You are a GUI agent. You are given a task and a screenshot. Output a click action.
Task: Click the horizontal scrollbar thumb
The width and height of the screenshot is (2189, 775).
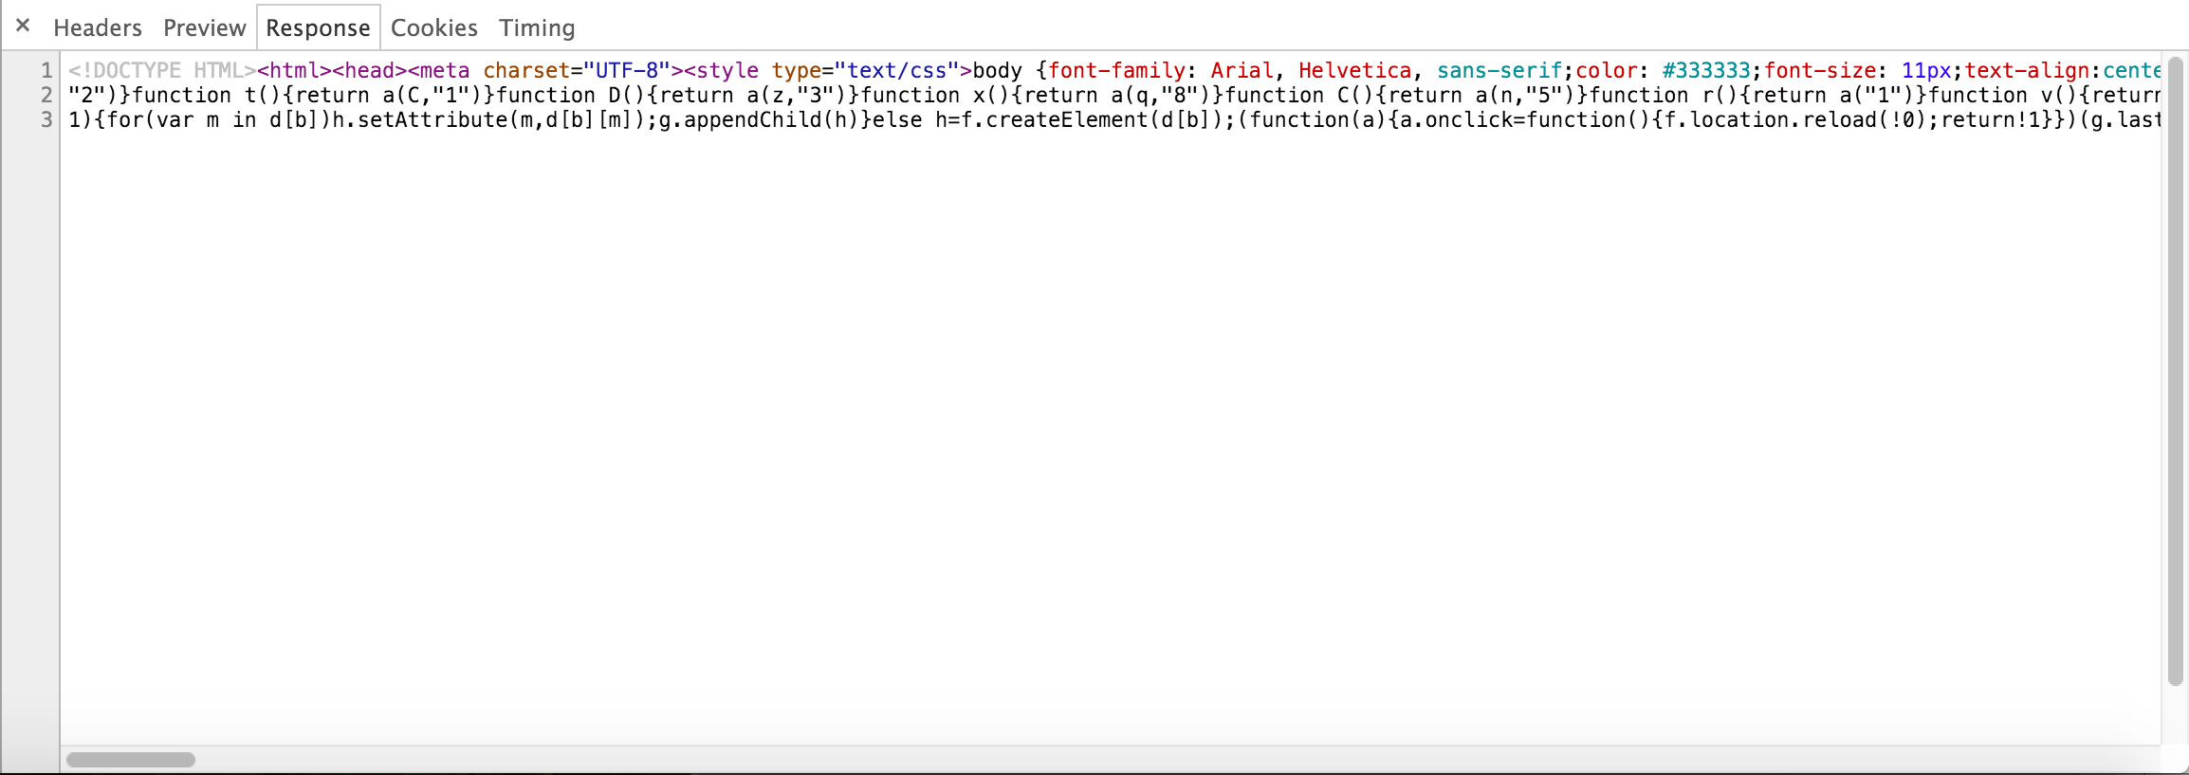tap(131, 760)
